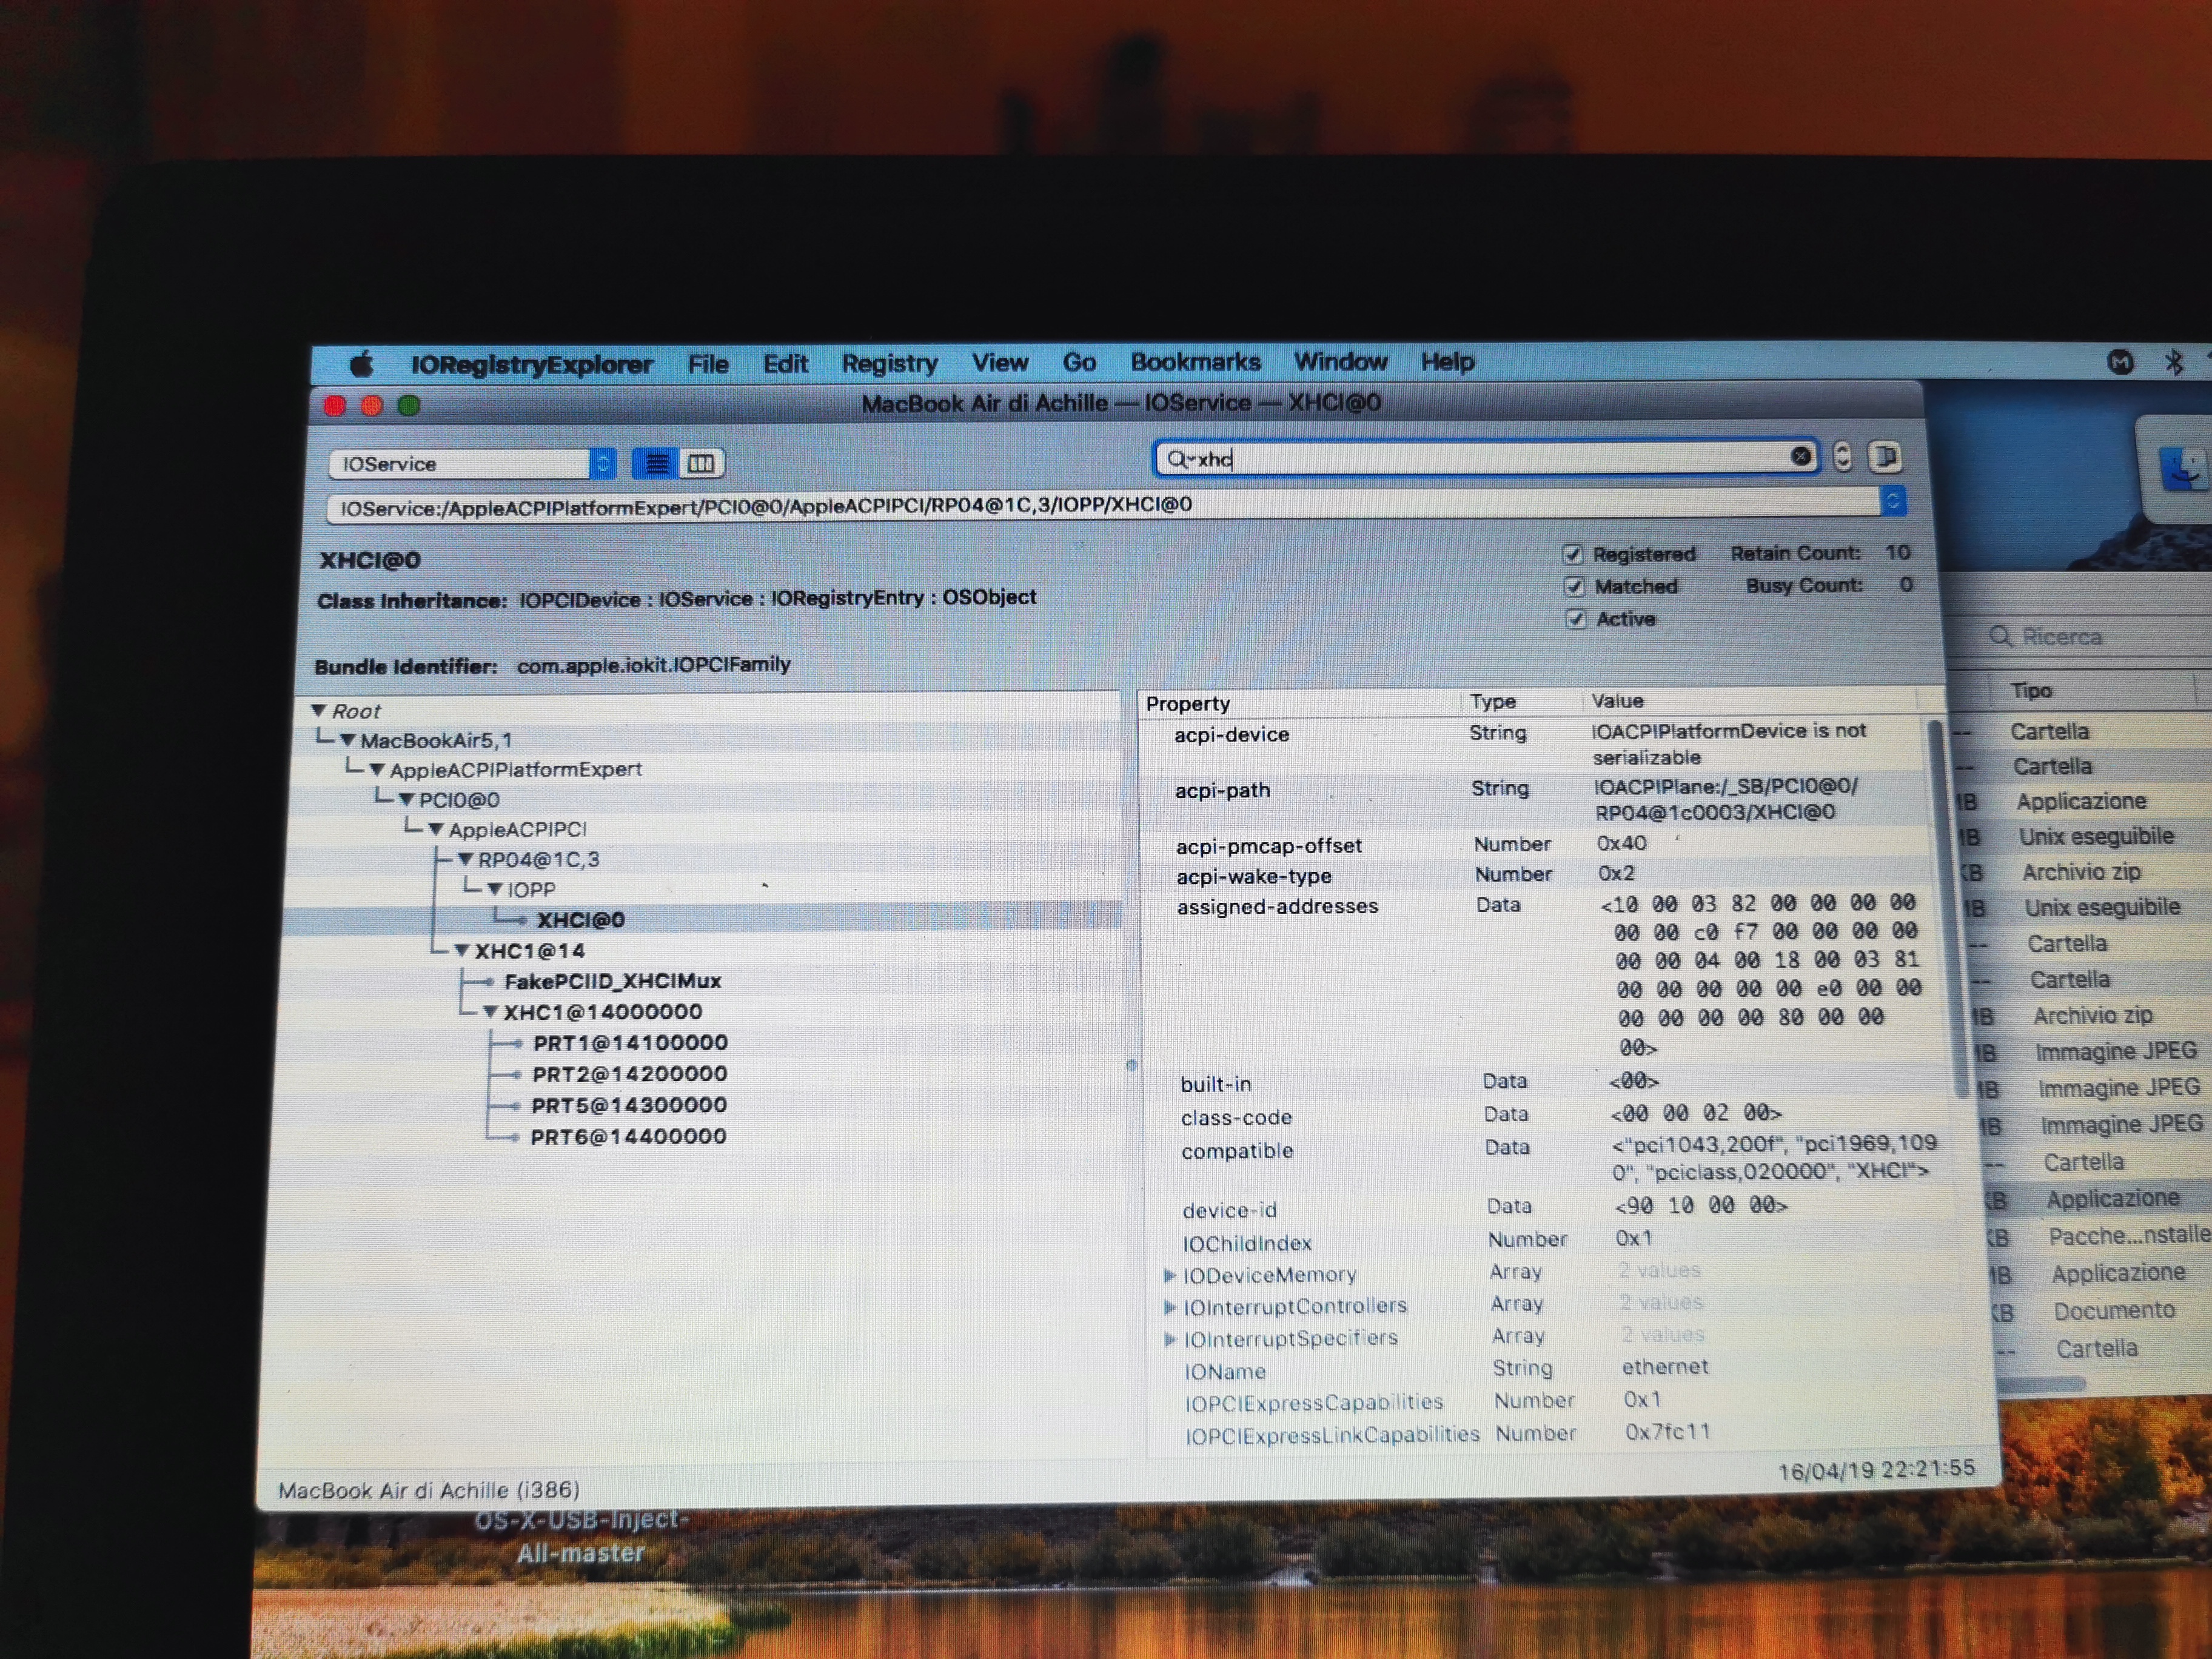Viewport: 2212px width, 1659px height.
Task: Click the Bluetooth menu bar icon
Action: pyautogui.click(x=2174, y=362)
